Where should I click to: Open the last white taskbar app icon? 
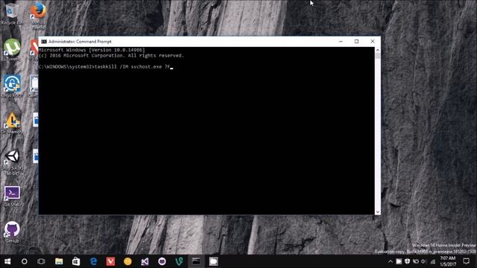point(214,261)
